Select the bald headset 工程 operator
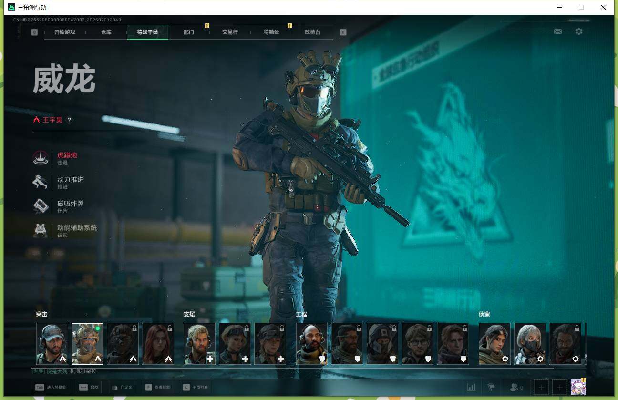The width and height of the screenshot is (618, 400). coord(312,344)
